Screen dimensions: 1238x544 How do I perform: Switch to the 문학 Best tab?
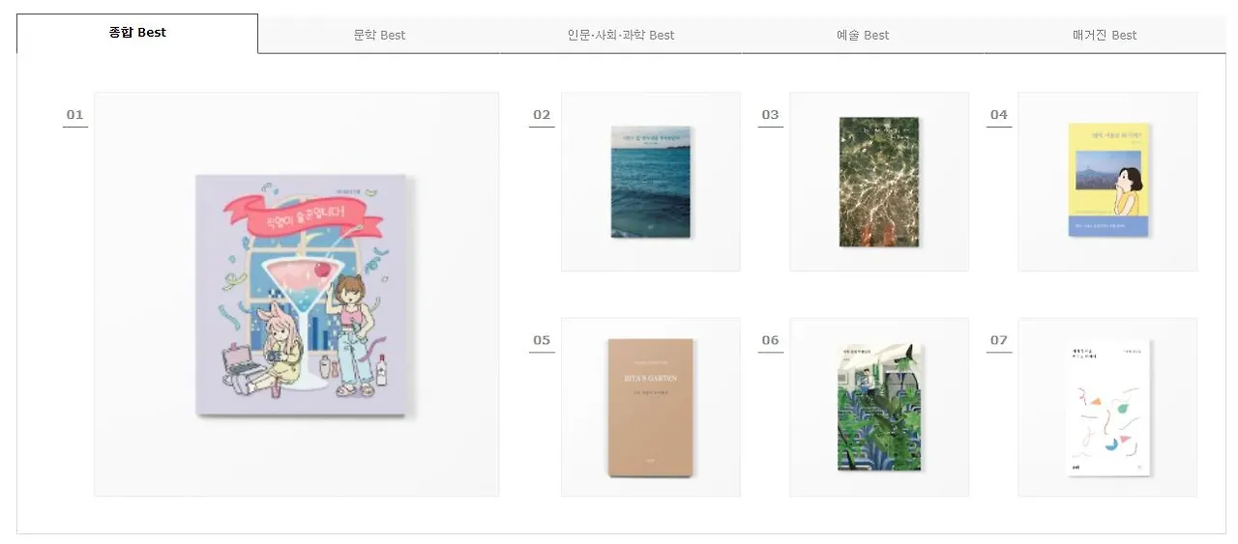click(x=379, y=35)
